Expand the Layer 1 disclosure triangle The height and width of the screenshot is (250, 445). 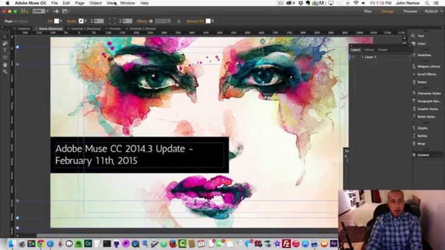pos(362,57)
